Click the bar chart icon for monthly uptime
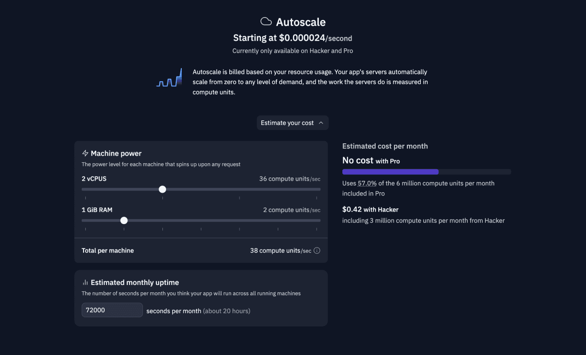 tap(85, 283)
